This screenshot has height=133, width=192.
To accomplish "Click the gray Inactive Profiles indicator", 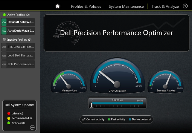I will 4,39.
